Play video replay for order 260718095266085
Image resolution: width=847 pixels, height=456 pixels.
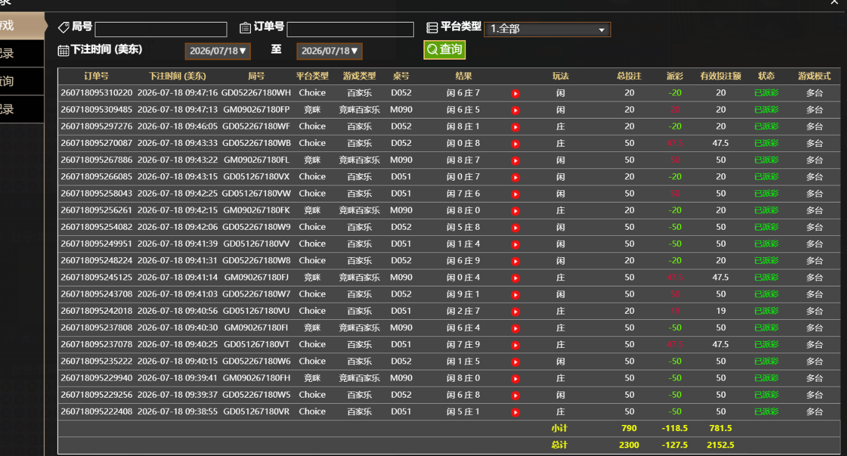[515, 178]
